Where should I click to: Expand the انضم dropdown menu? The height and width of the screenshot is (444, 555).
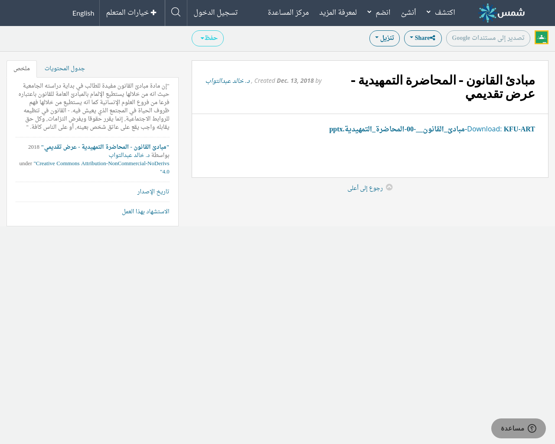tap(379, 13)
